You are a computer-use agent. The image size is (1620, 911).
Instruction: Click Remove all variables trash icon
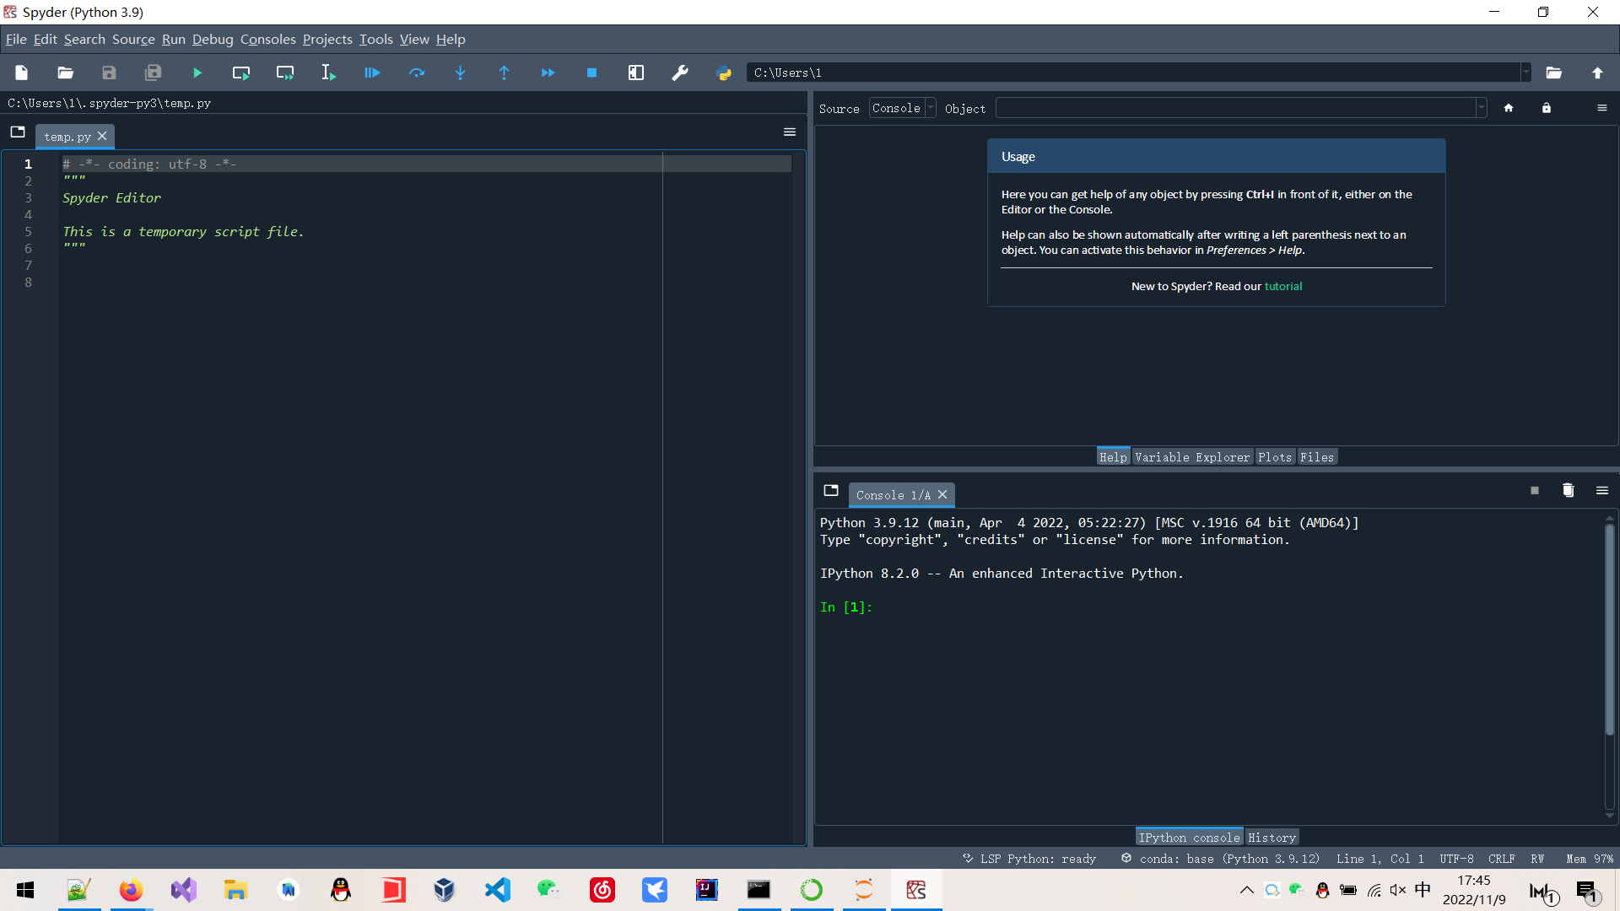pos(1568,491)
